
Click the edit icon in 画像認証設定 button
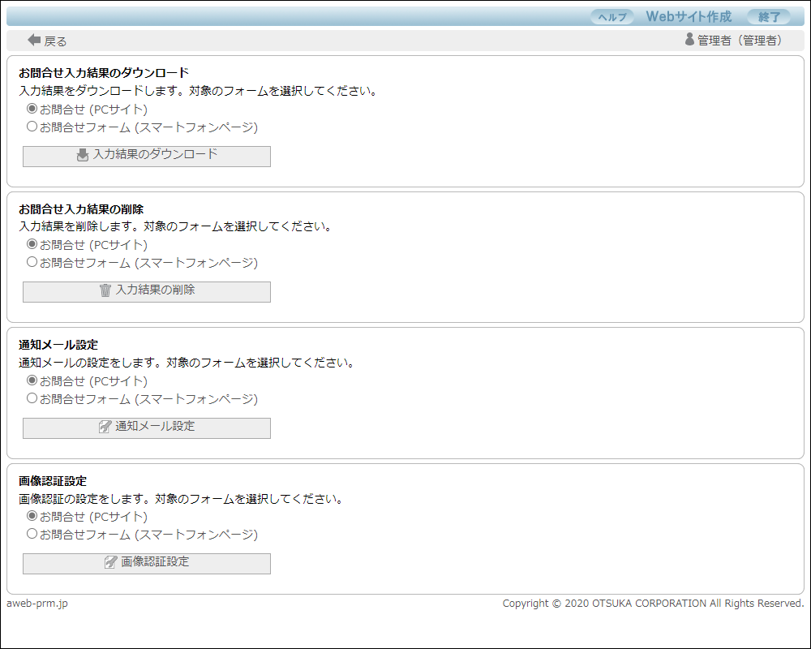[x=111, y=562]
